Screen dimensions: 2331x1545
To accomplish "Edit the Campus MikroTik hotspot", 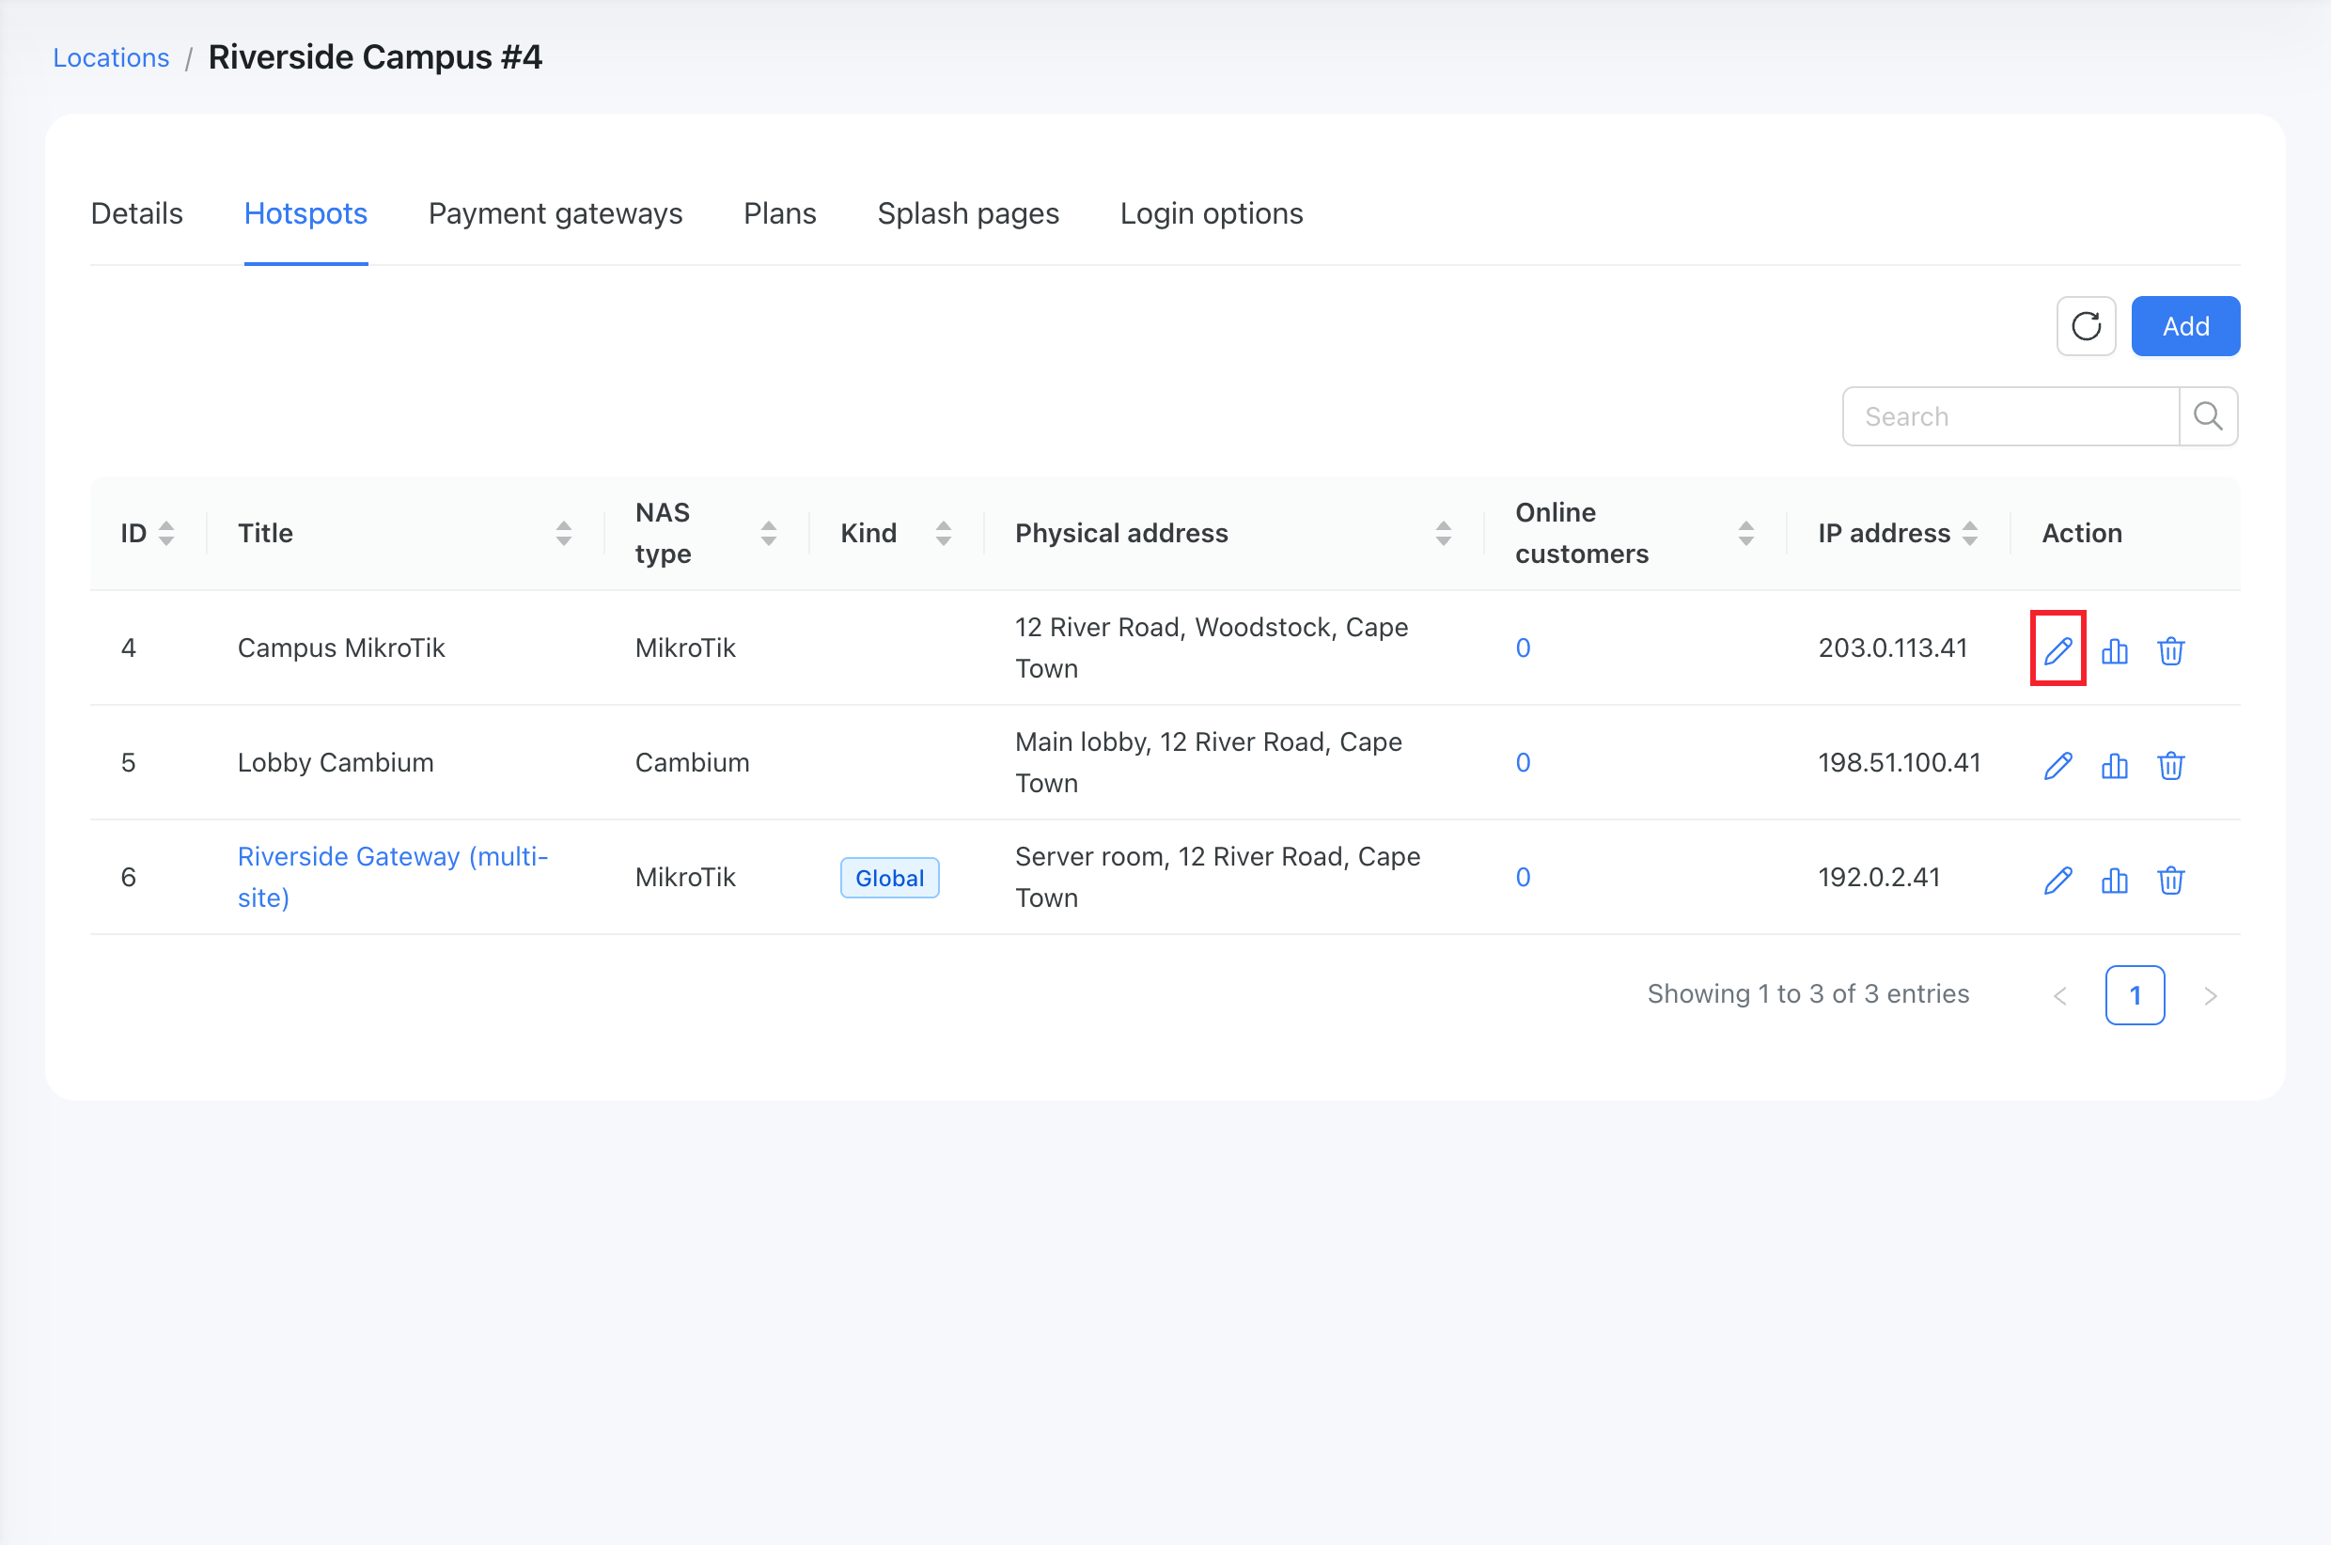I will tap(2057, 649).
